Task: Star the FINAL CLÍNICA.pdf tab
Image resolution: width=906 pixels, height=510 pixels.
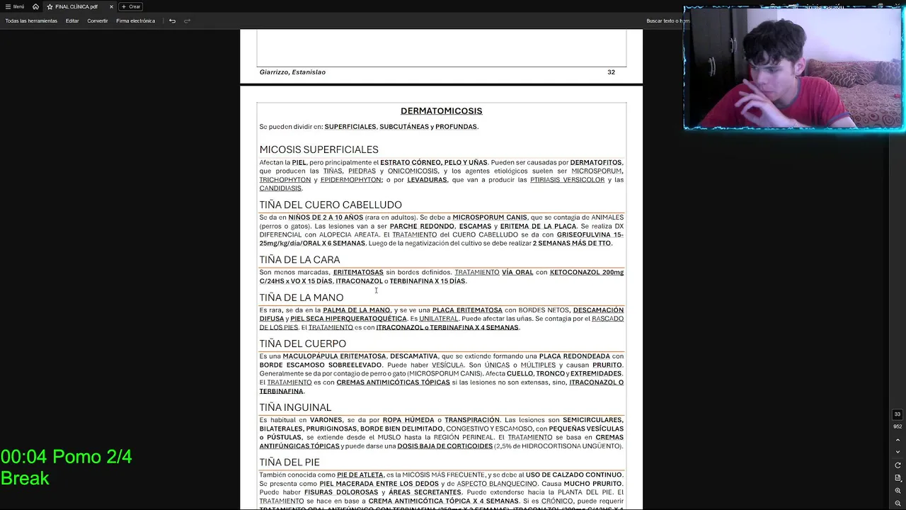Action: 50,6
